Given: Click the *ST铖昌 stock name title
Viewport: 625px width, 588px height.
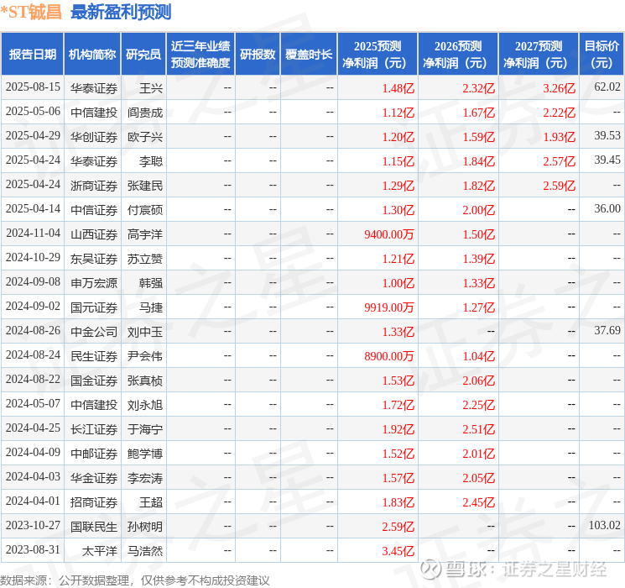Looking at the screenshot, I should click(x=31, y=12).
